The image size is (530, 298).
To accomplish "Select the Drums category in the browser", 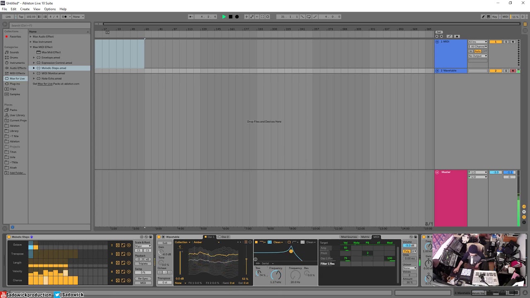I will [14, 58].
